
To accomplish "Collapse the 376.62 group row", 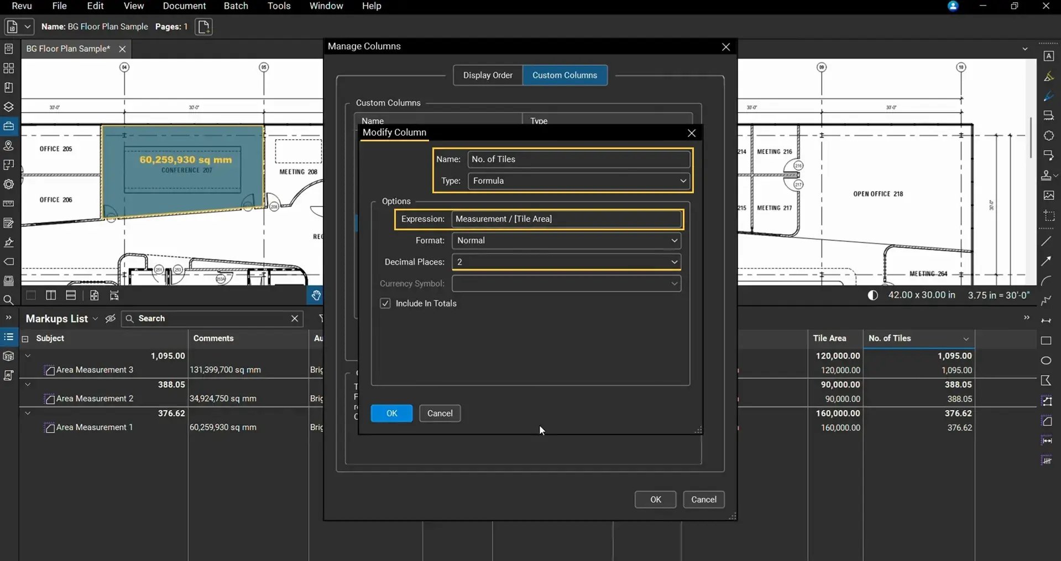I will tap(28, 413).
